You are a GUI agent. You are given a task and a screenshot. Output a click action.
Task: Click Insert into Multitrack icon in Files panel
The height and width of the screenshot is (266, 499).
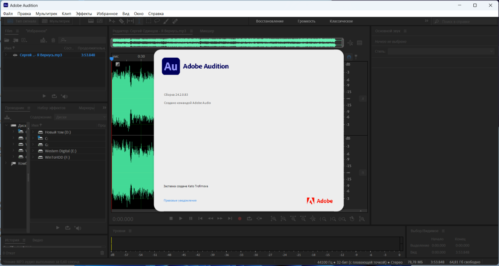click(43, 40)
